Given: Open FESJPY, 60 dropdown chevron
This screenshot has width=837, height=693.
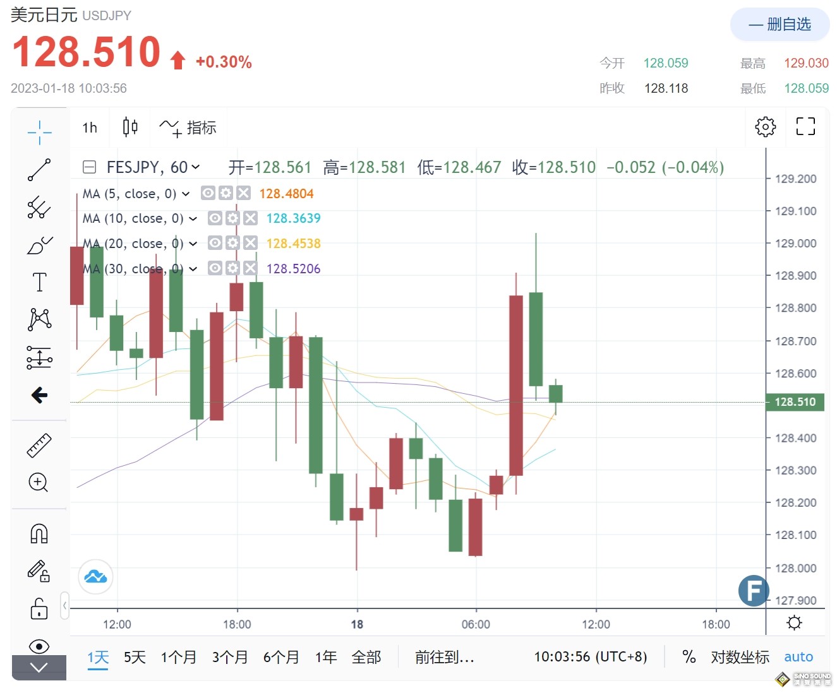Looking at the screenshot, I should [196, 167].
